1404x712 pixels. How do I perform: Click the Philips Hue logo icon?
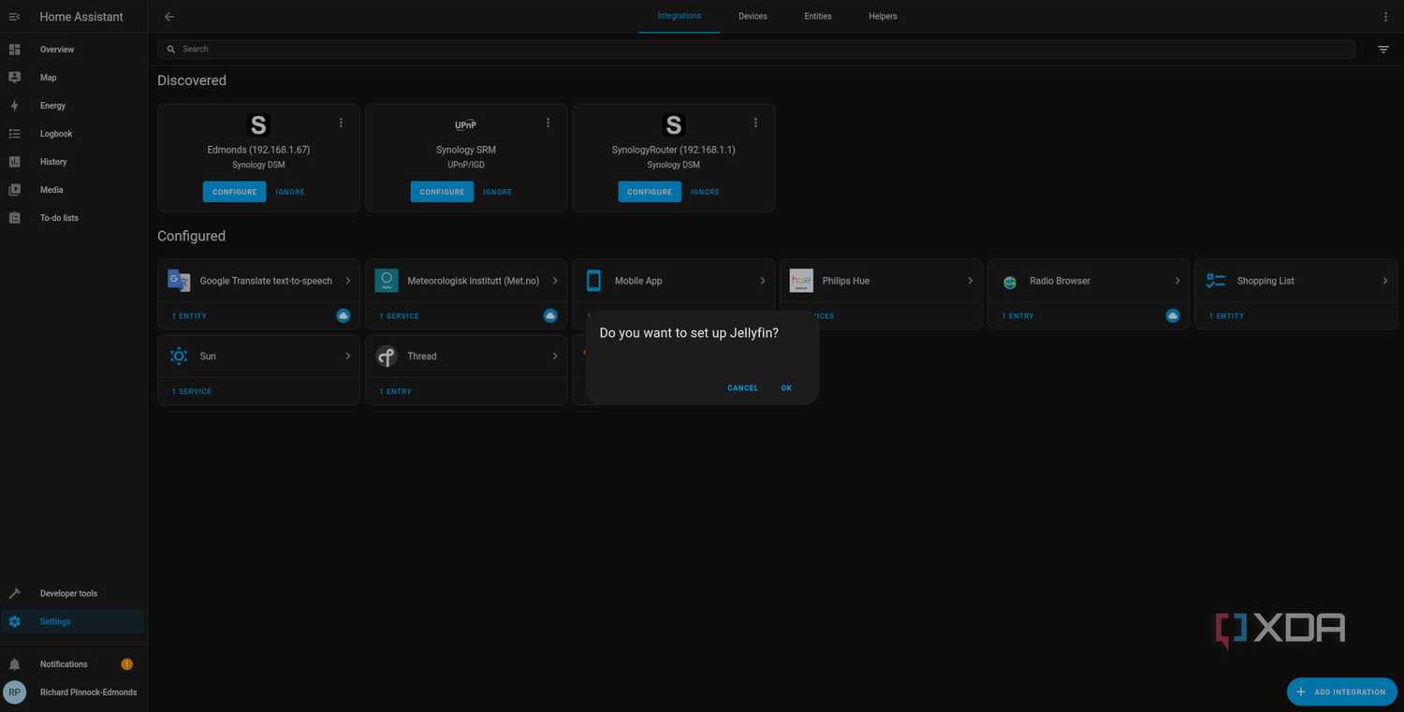[x=801, y=281]
